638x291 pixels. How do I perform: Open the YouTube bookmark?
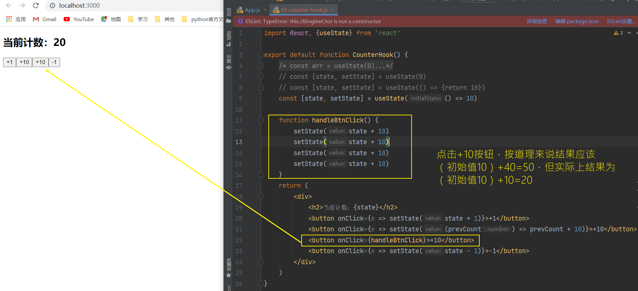[79, 19]
